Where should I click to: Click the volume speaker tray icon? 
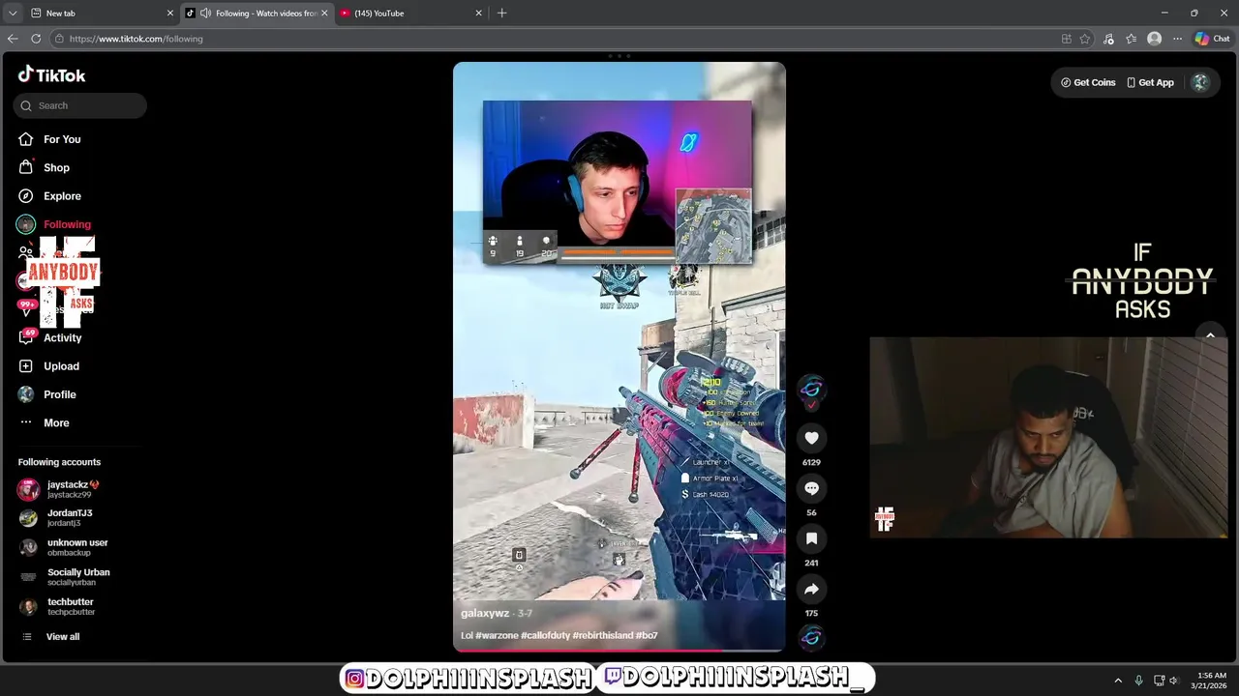1173,681
